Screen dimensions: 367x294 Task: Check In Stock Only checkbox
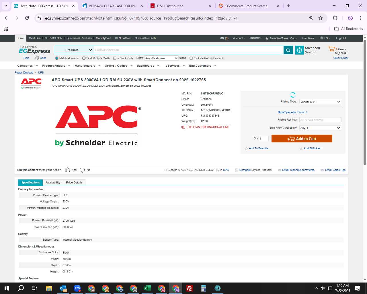(x=115, y=58)
